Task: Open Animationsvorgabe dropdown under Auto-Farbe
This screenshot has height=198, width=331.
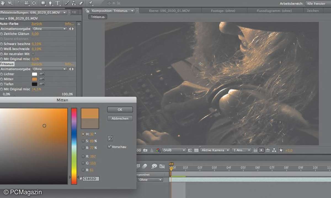Action: click(x=49, y=29)
